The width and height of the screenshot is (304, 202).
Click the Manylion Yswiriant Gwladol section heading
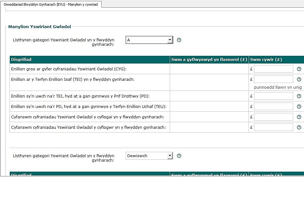click(x=40, y=27)
